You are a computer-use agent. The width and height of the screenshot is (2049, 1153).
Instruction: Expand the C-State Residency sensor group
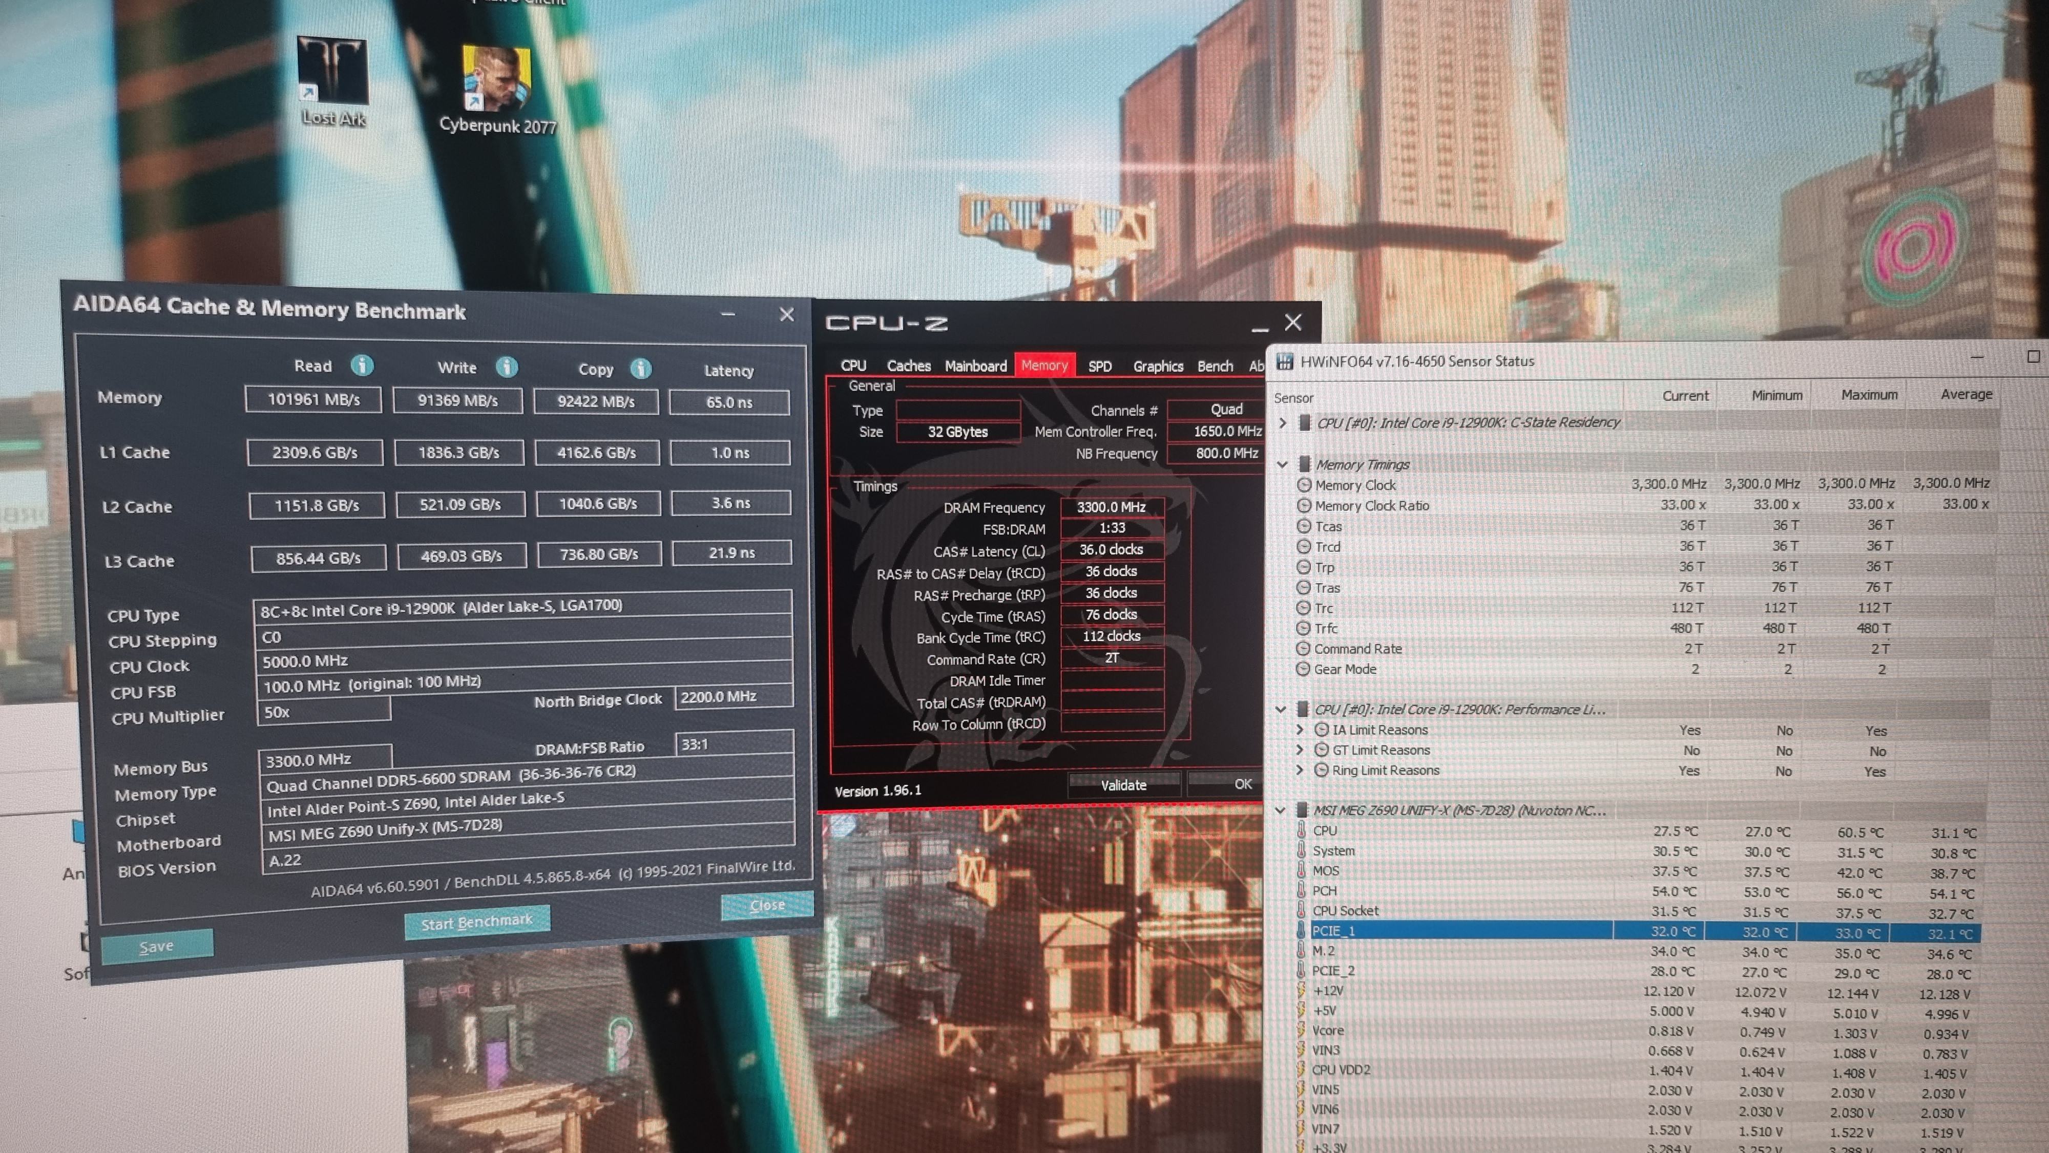coord(1282,422)
